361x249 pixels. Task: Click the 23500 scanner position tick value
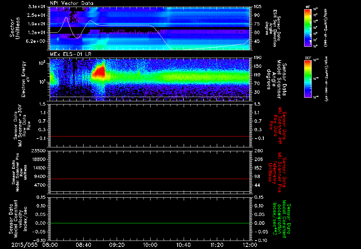coord(38,151)
